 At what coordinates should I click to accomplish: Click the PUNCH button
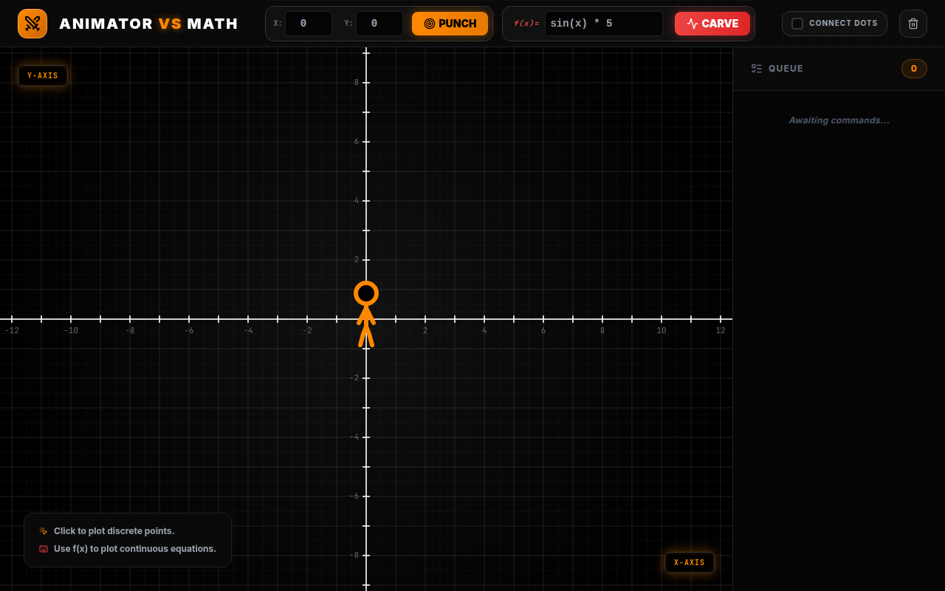click(x=450, y=24)
